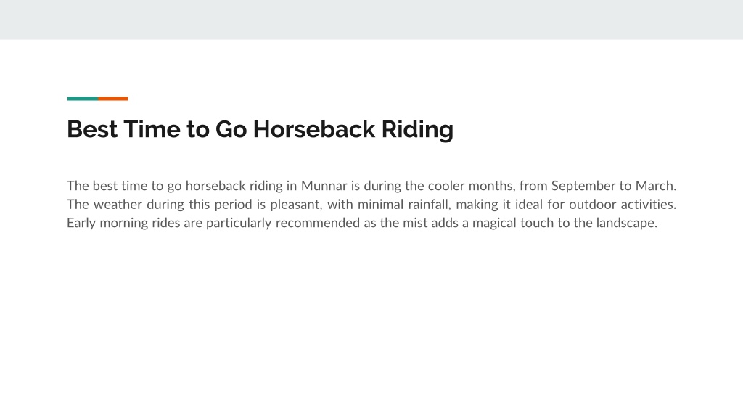This screenshot has height=418, width=743.
Task: Click the word "Horseback" in the title
Action: point(313,129)
